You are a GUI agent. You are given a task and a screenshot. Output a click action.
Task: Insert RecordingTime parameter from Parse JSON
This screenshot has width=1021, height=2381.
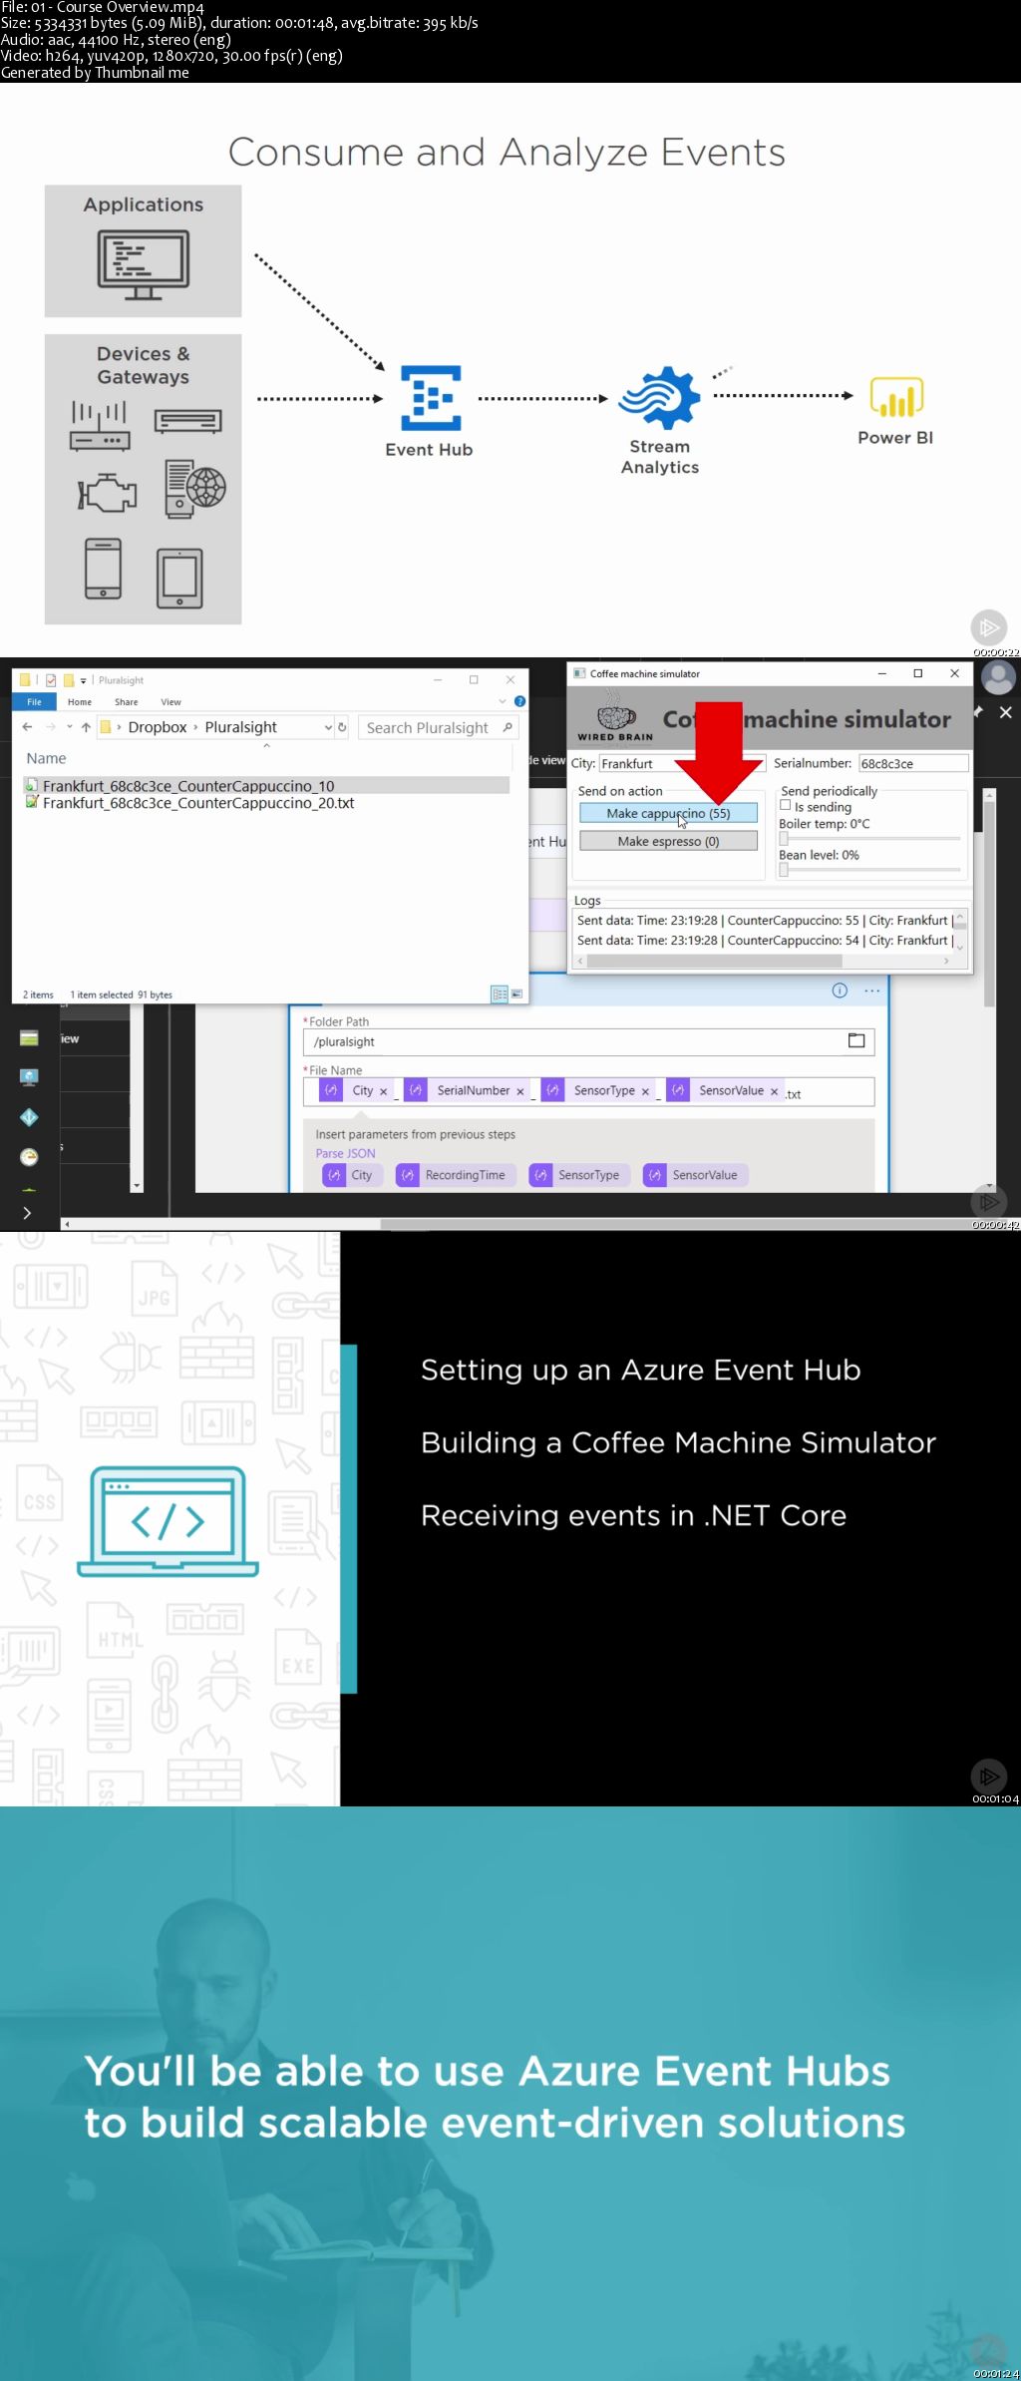456,1175
